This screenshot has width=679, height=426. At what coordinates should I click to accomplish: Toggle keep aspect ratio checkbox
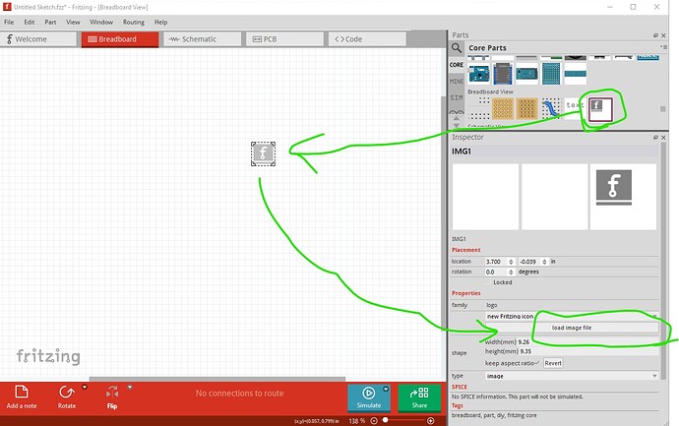coord(537,363)
